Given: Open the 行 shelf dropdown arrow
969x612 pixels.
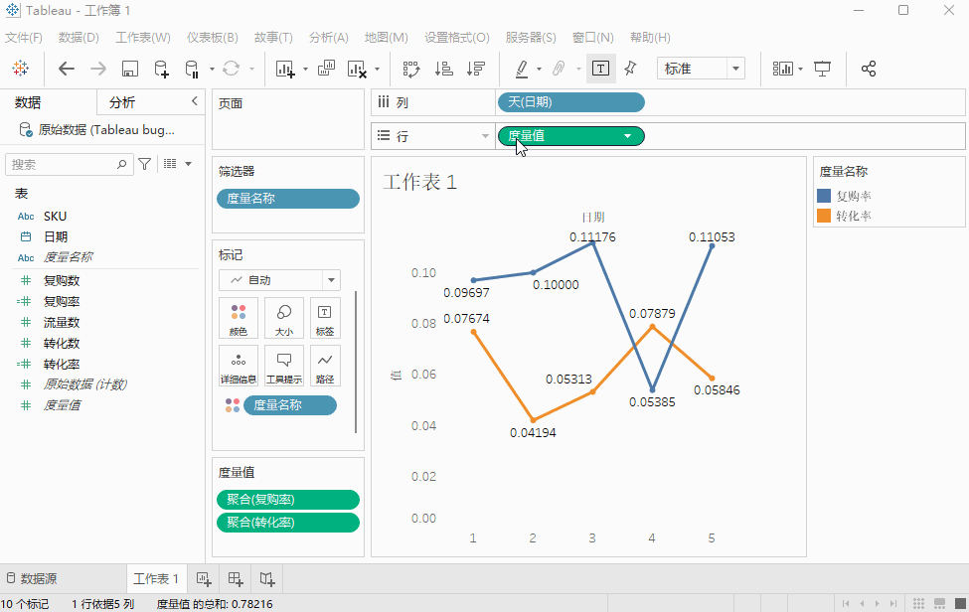Looking at the screenshot, I should [485, 136].
